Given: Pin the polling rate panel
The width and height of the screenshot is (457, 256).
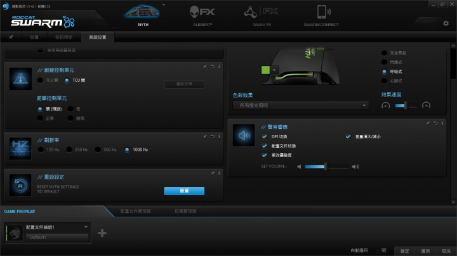Looking at the screenshot, I should coord(205,136).
